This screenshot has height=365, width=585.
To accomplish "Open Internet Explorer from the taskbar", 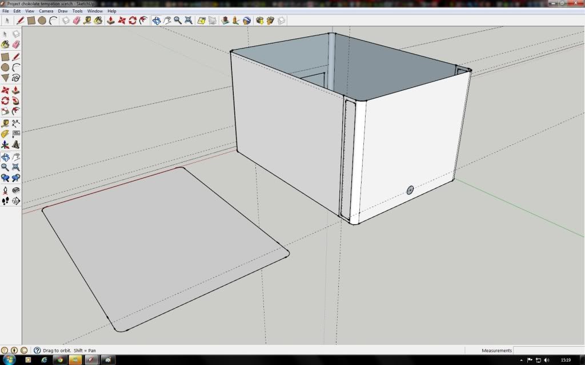I will (x=44, y=360).
